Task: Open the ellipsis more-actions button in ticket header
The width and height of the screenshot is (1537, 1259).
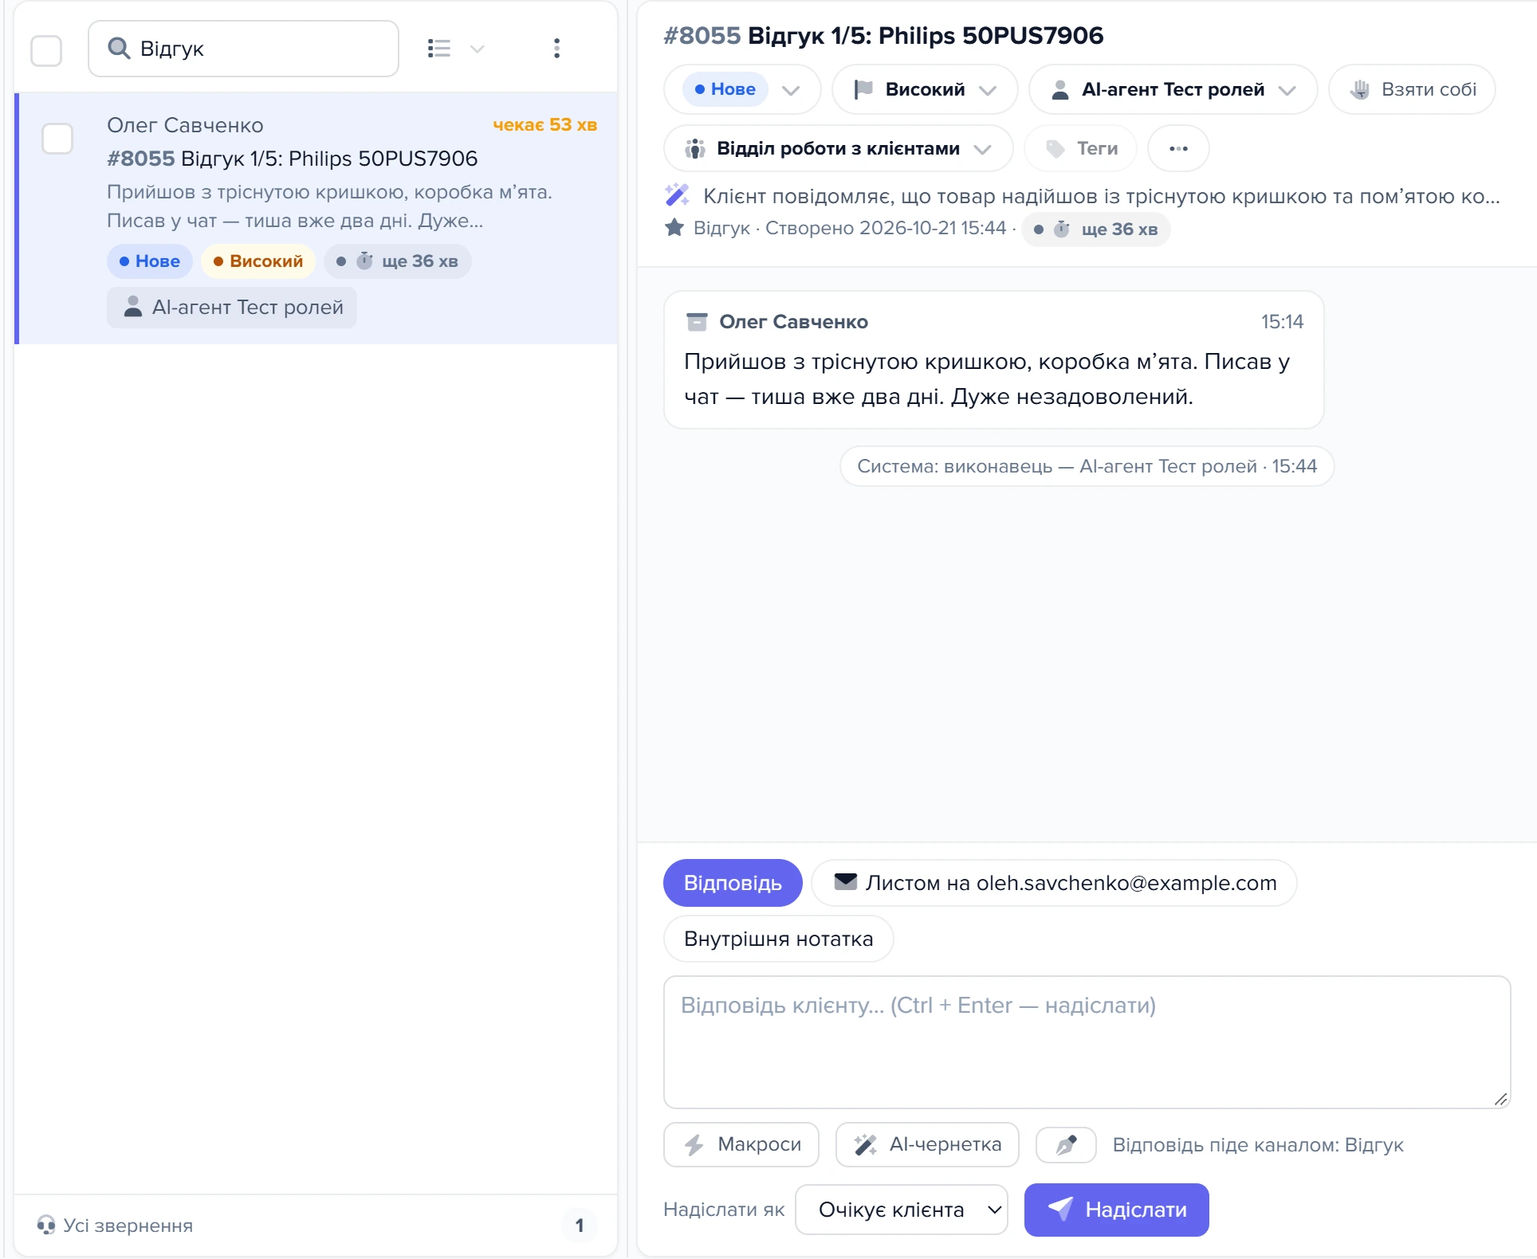Action: [x=1178, y=149]
